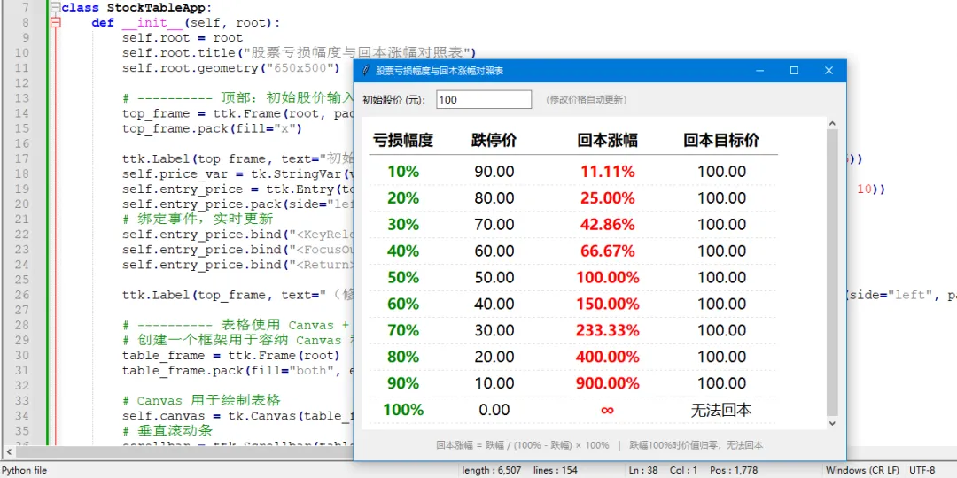Click the length : 6,507 status entry

492,471
